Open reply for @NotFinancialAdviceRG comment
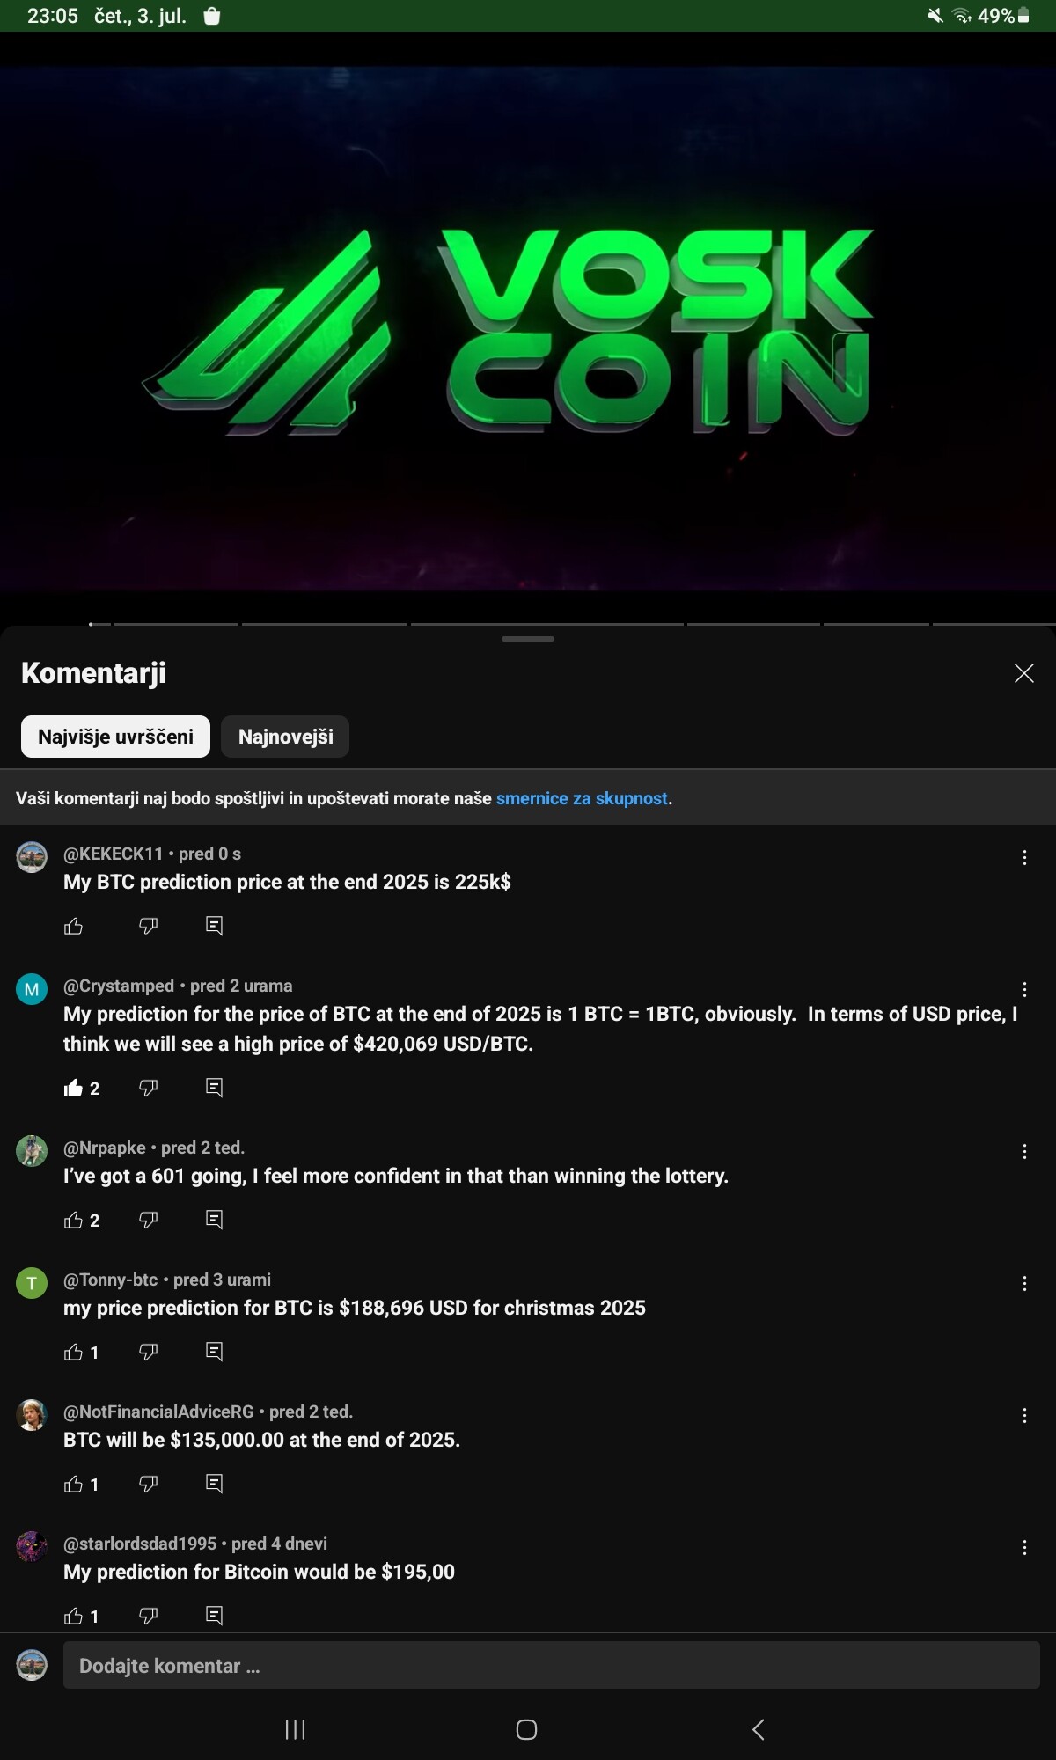 [214, 1484]
